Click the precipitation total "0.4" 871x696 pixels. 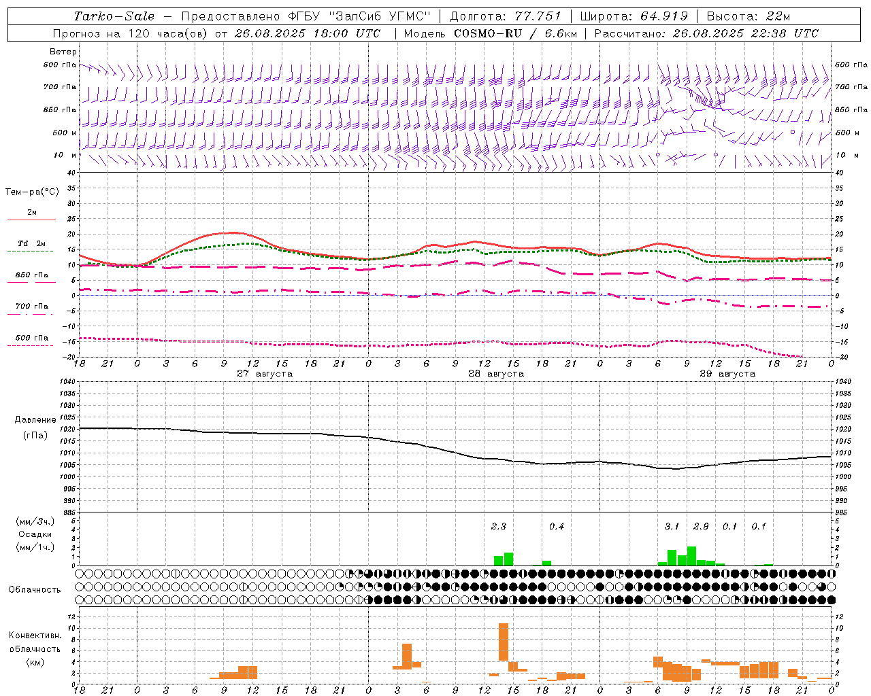[557, 526]
